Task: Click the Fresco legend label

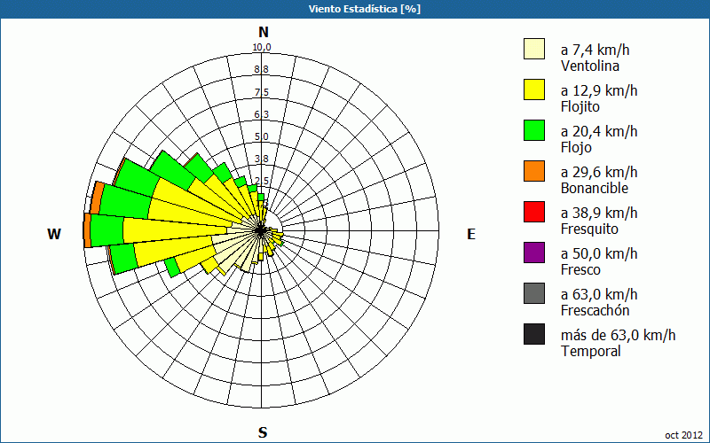Action: (580, 269)
